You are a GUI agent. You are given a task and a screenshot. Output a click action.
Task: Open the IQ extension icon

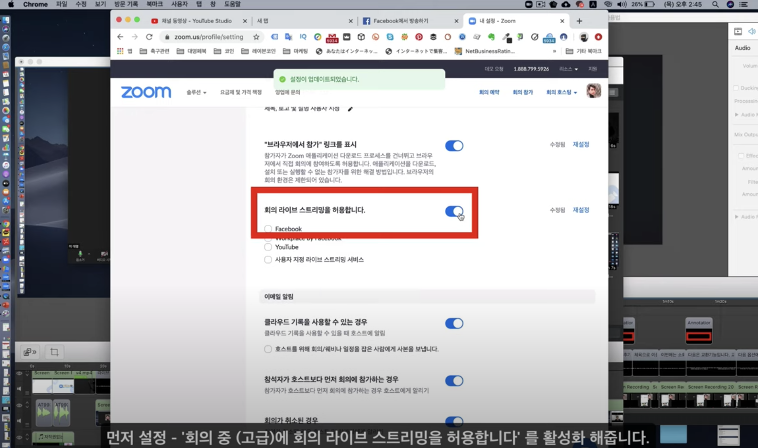point(303,37)
